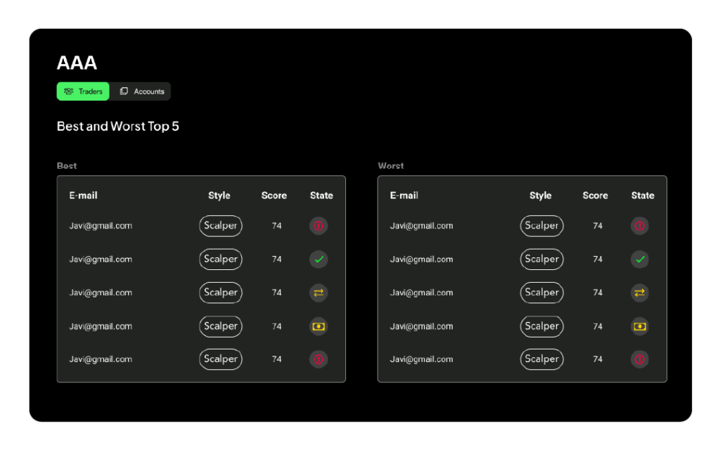Viewport: 720px width, 450px height.
Task: Click the E-mail column header in Best table
Action: [x=83, y=195]
